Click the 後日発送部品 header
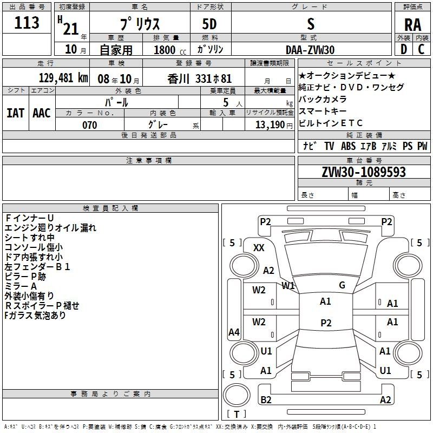The height and width of the screenshot is (433, 433). tap(148, 135)
